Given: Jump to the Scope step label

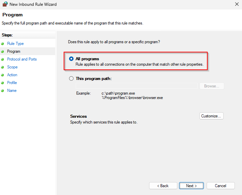Looking at the screenshot, I should point(12,67).
